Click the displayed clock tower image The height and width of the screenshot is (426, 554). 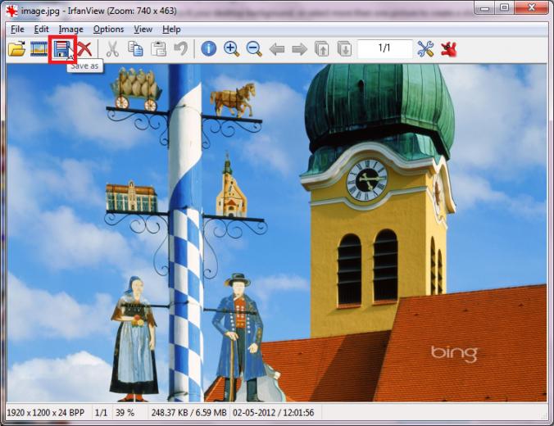point(277,233)
